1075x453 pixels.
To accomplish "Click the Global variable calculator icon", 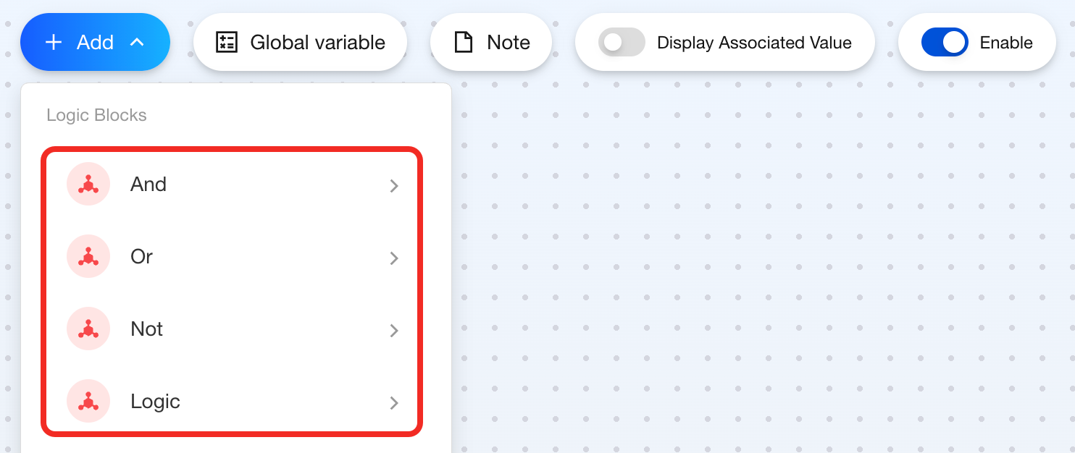I will [227, 42].
